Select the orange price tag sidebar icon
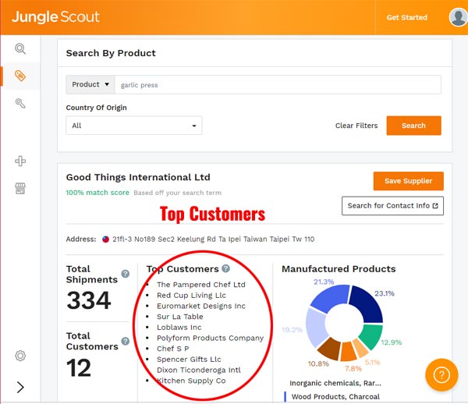The height and width of the screenshot is (404, 468). click(20, 76)
